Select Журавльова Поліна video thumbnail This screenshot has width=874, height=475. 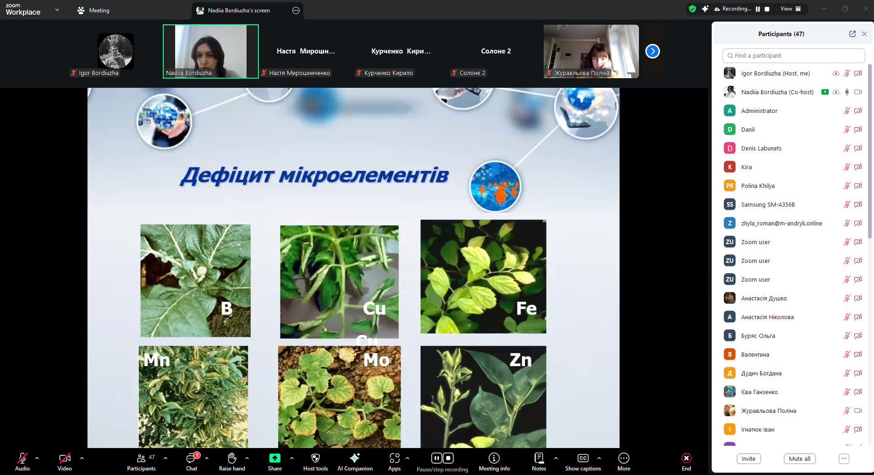tap(591, 51)
